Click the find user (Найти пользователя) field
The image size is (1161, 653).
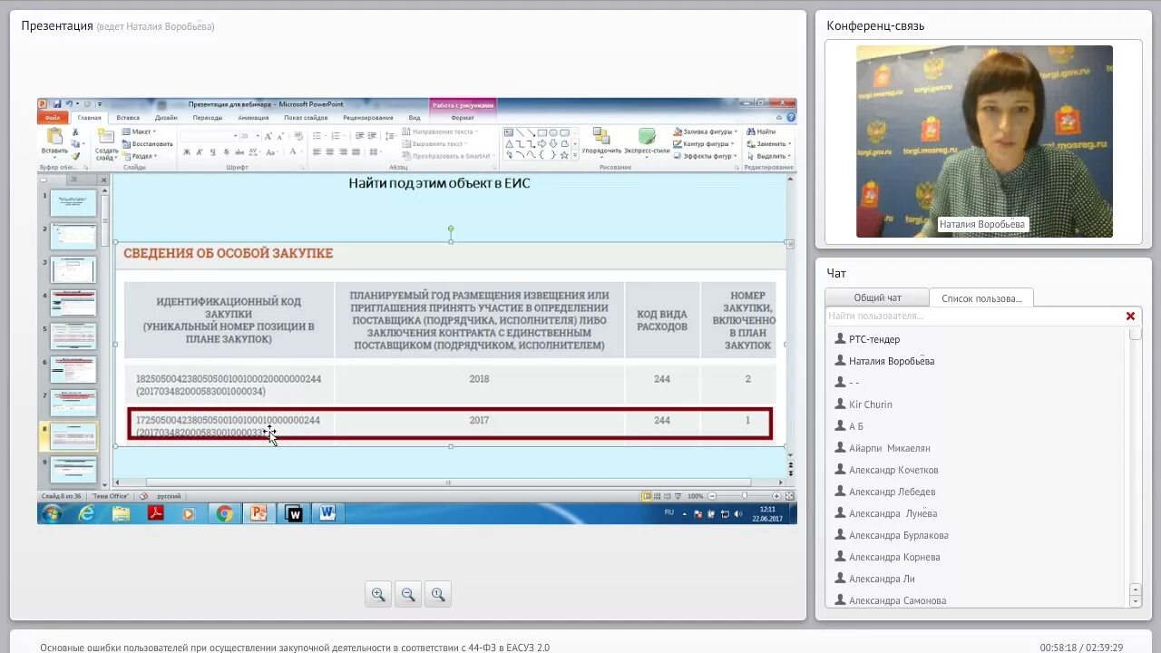point(972,317)
